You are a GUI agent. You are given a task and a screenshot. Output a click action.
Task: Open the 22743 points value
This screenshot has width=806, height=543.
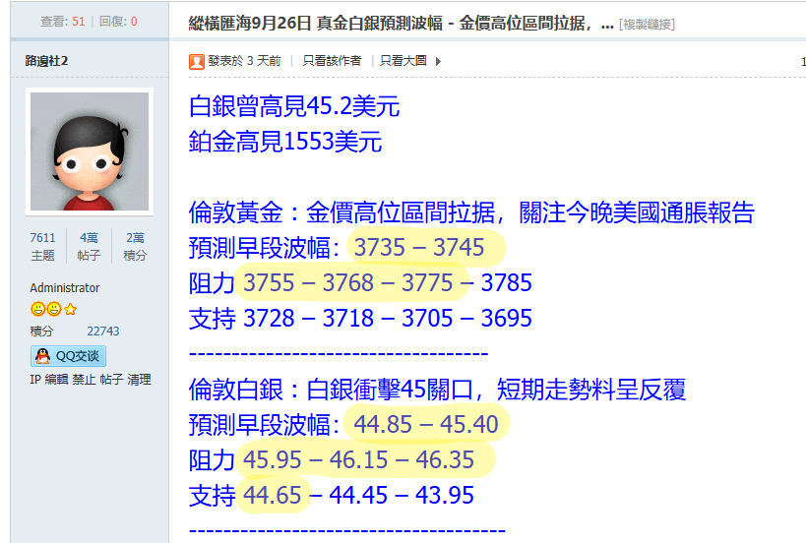(x=103, y=332)
